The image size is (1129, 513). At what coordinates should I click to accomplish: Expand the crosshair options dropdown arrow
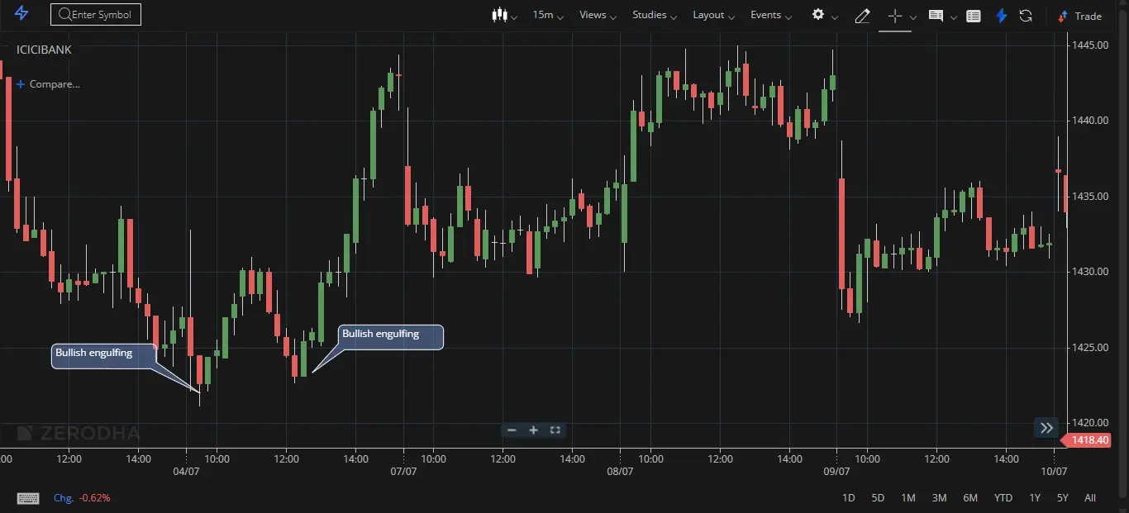coord(913,17)
